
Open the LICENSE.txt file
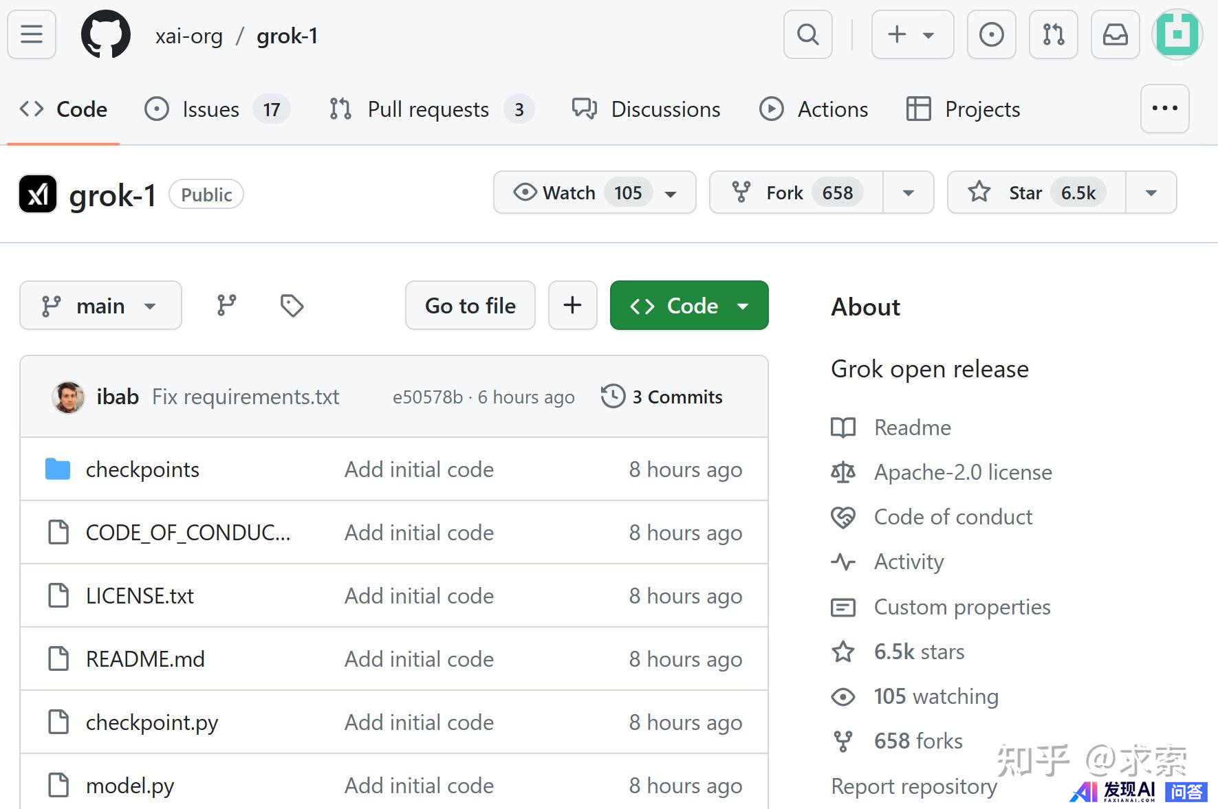pyautogui.click(x=140, y=596)
